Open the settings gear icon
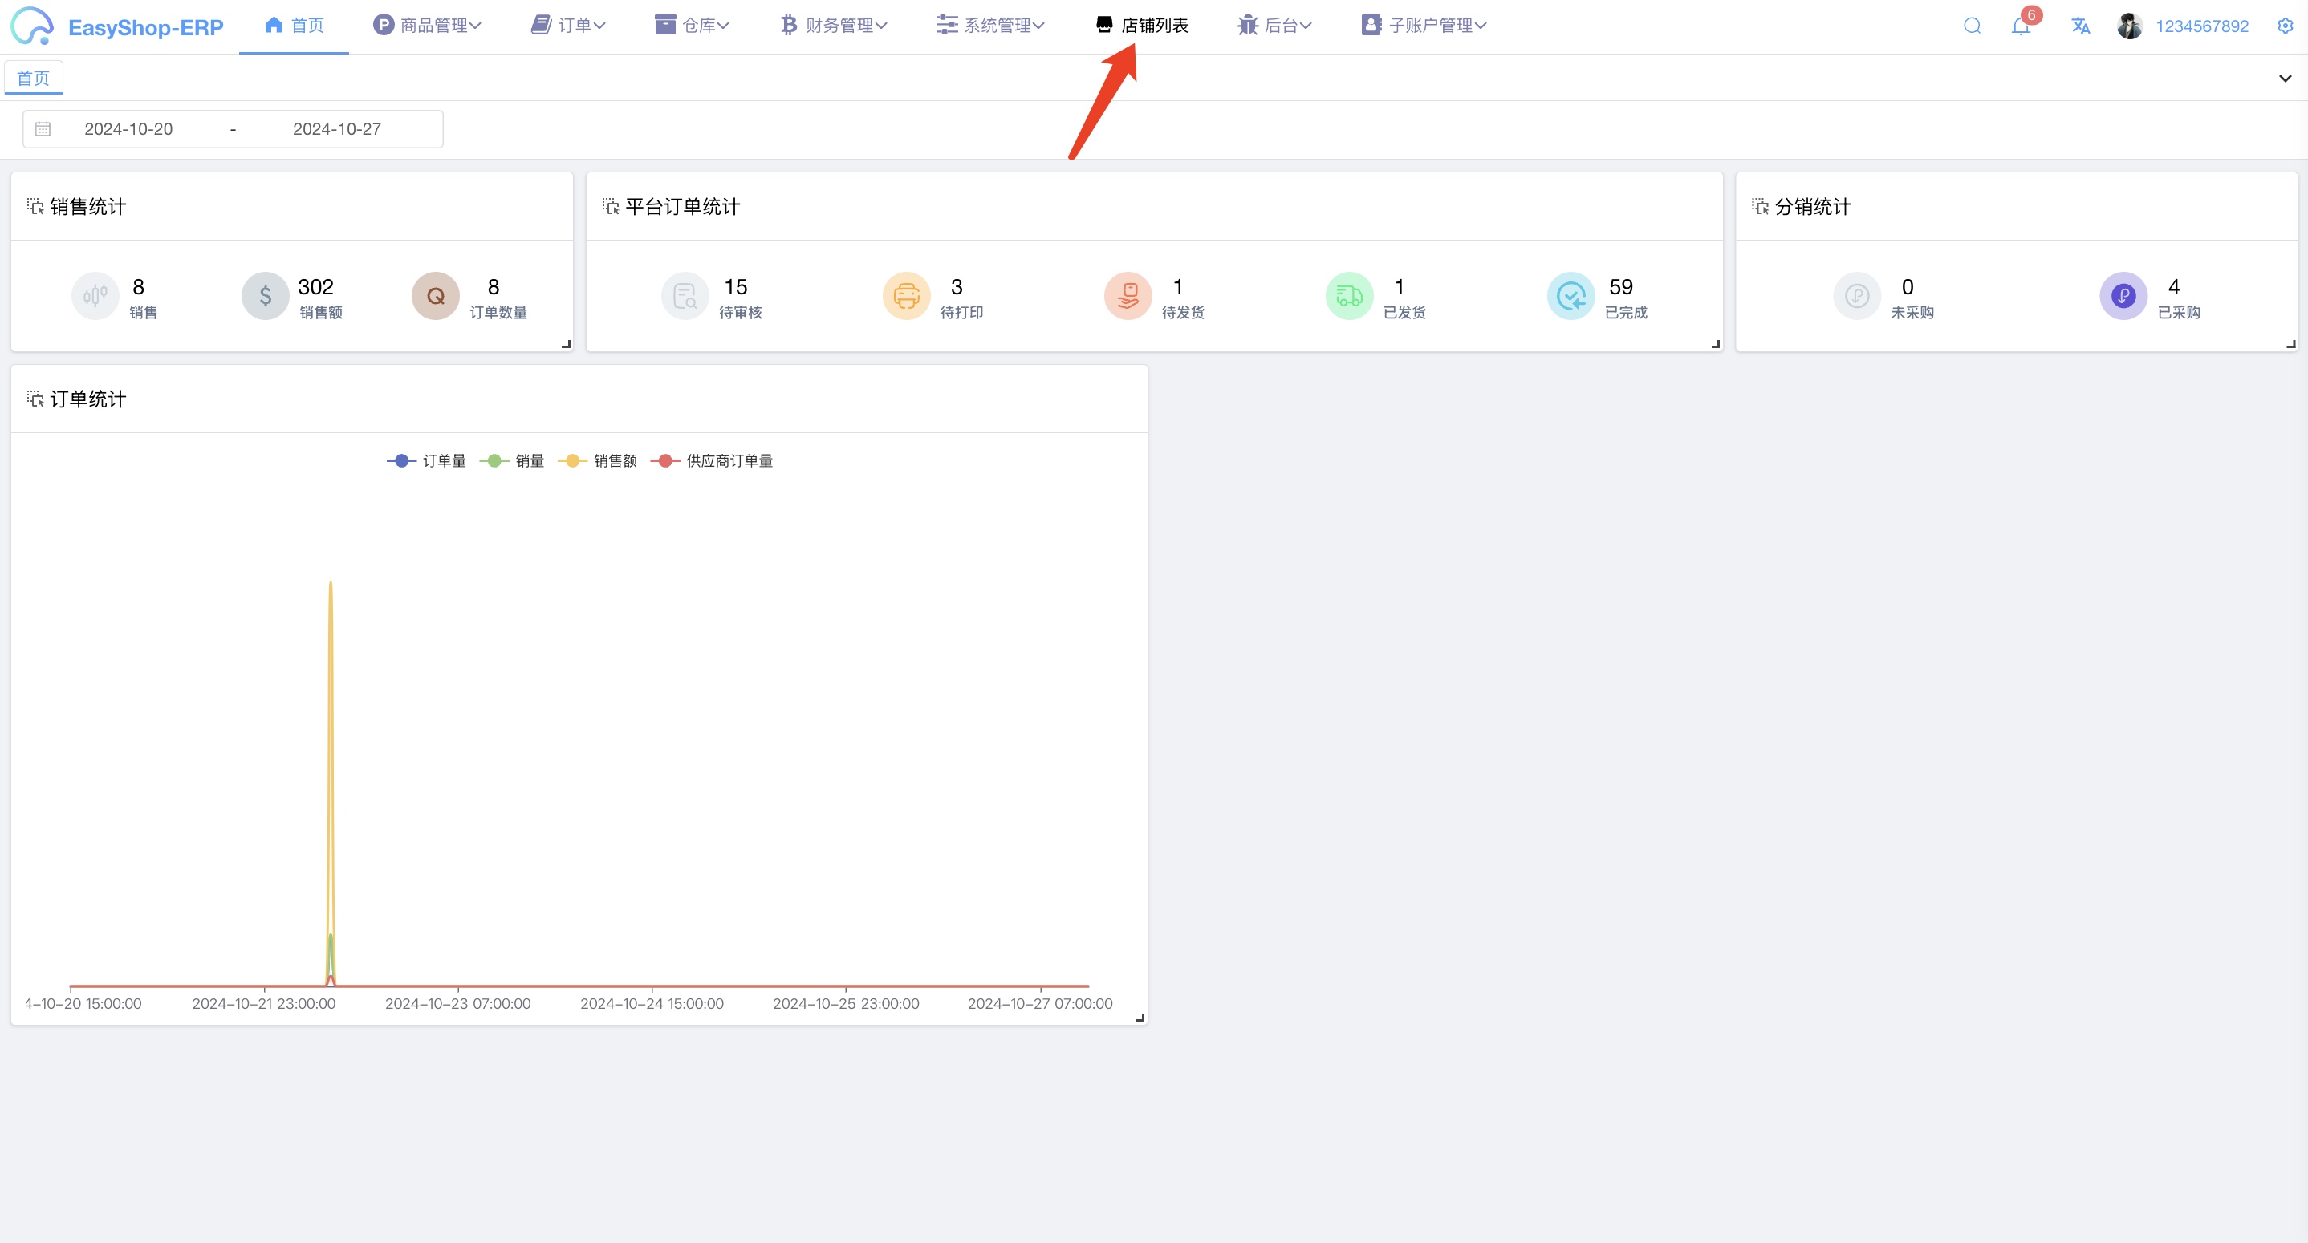Screen dimensions: 2308x1243 tap(2286, 26)
